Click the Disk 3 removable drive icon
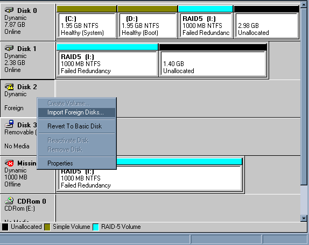Screen dimensions: 309x245 tap(9, 124)
